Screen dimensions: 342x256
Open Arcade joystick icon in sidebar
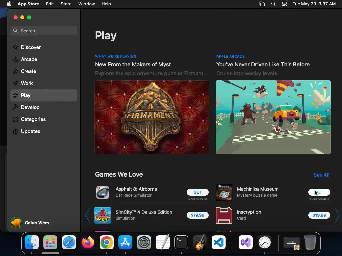15,59
